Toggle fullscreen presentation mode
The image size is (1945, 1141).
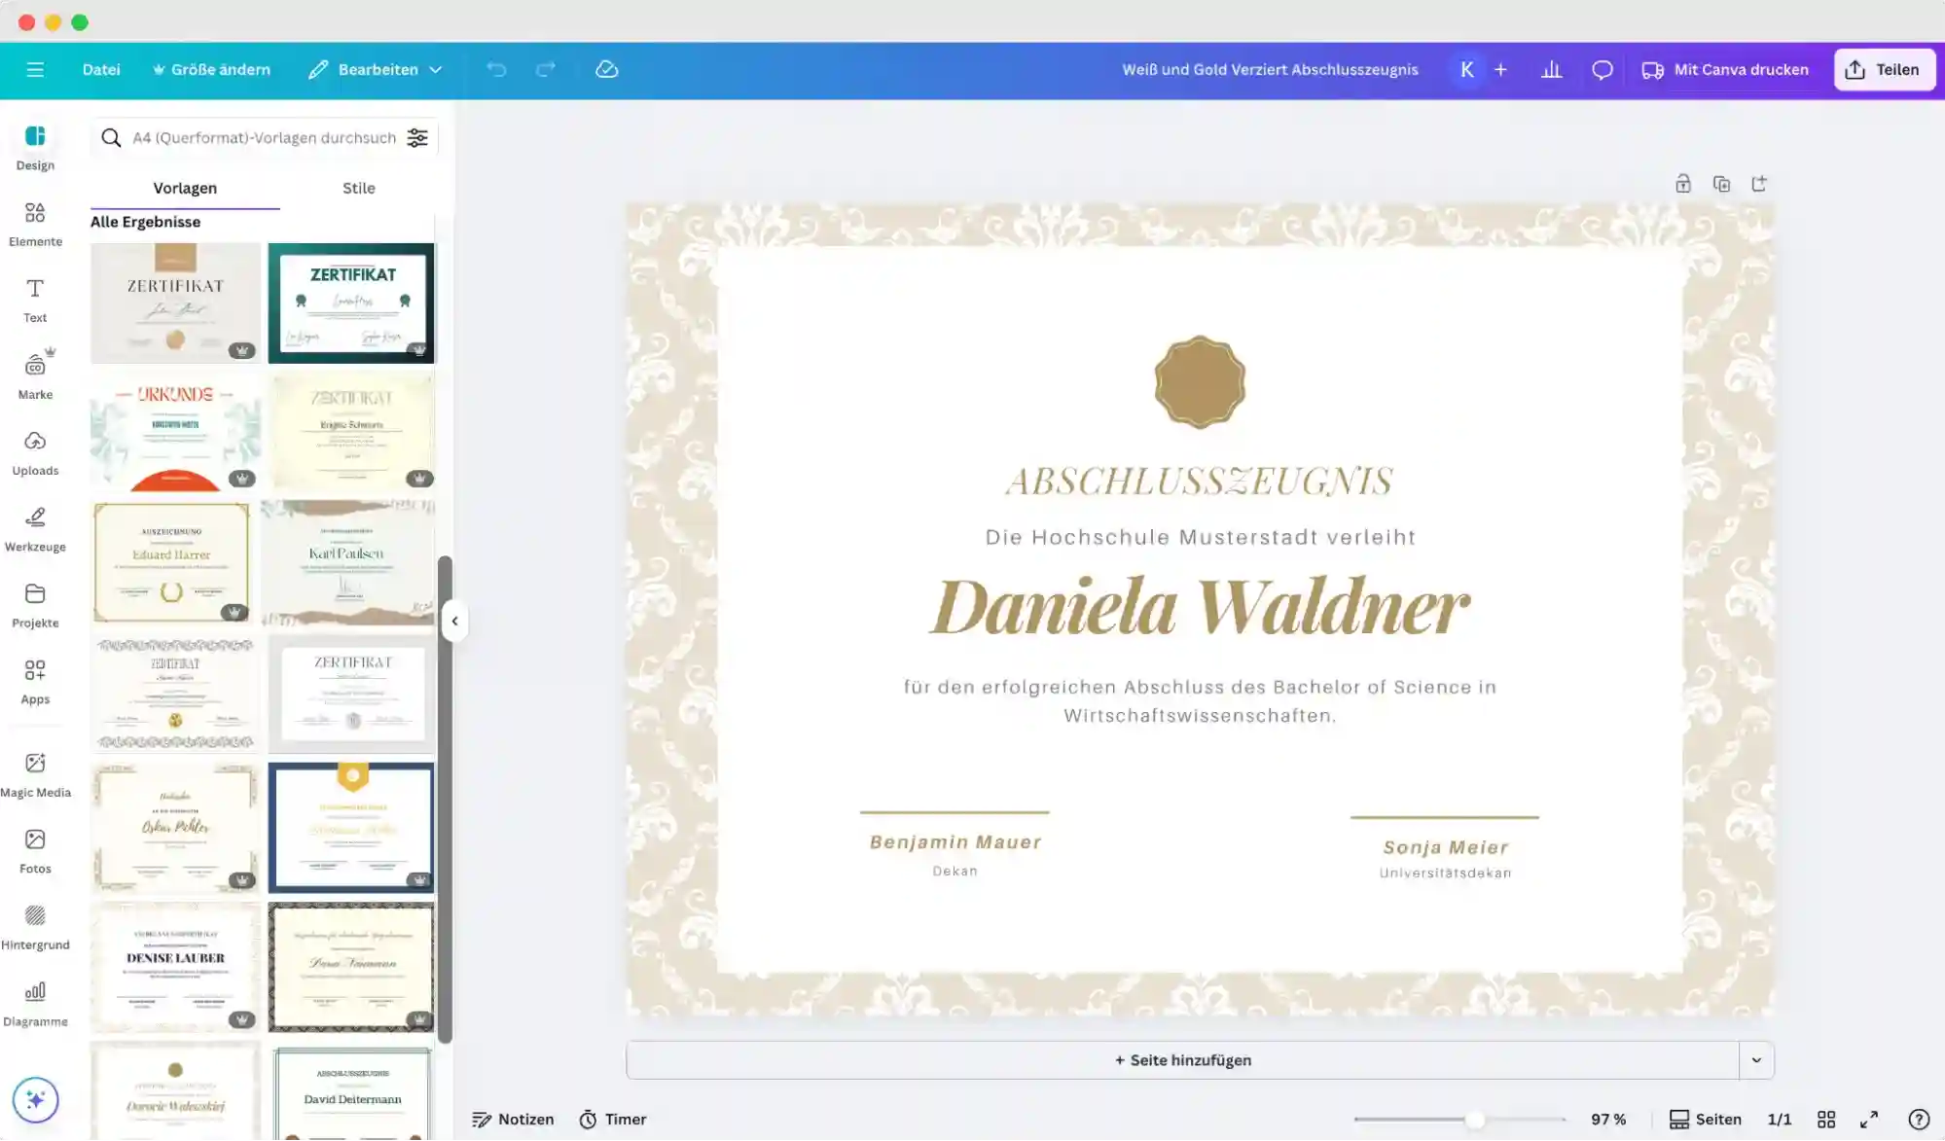click(x=1869, y=1120)
